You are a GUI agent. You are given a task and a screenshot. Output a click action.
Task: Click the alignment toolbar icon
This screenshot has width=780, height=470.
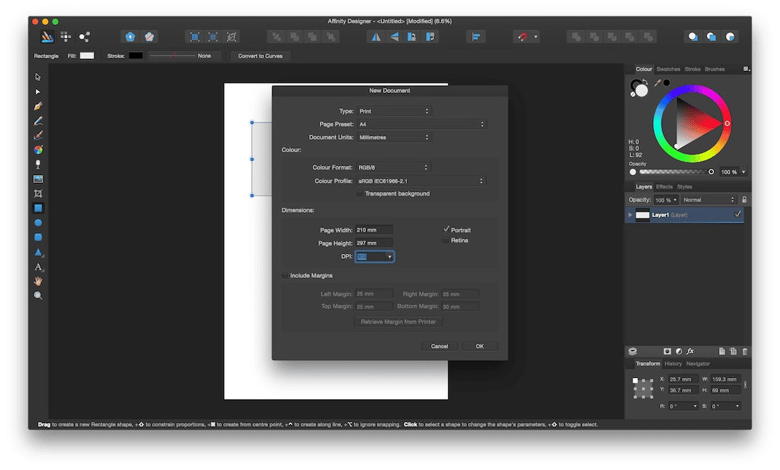(476, 37)
